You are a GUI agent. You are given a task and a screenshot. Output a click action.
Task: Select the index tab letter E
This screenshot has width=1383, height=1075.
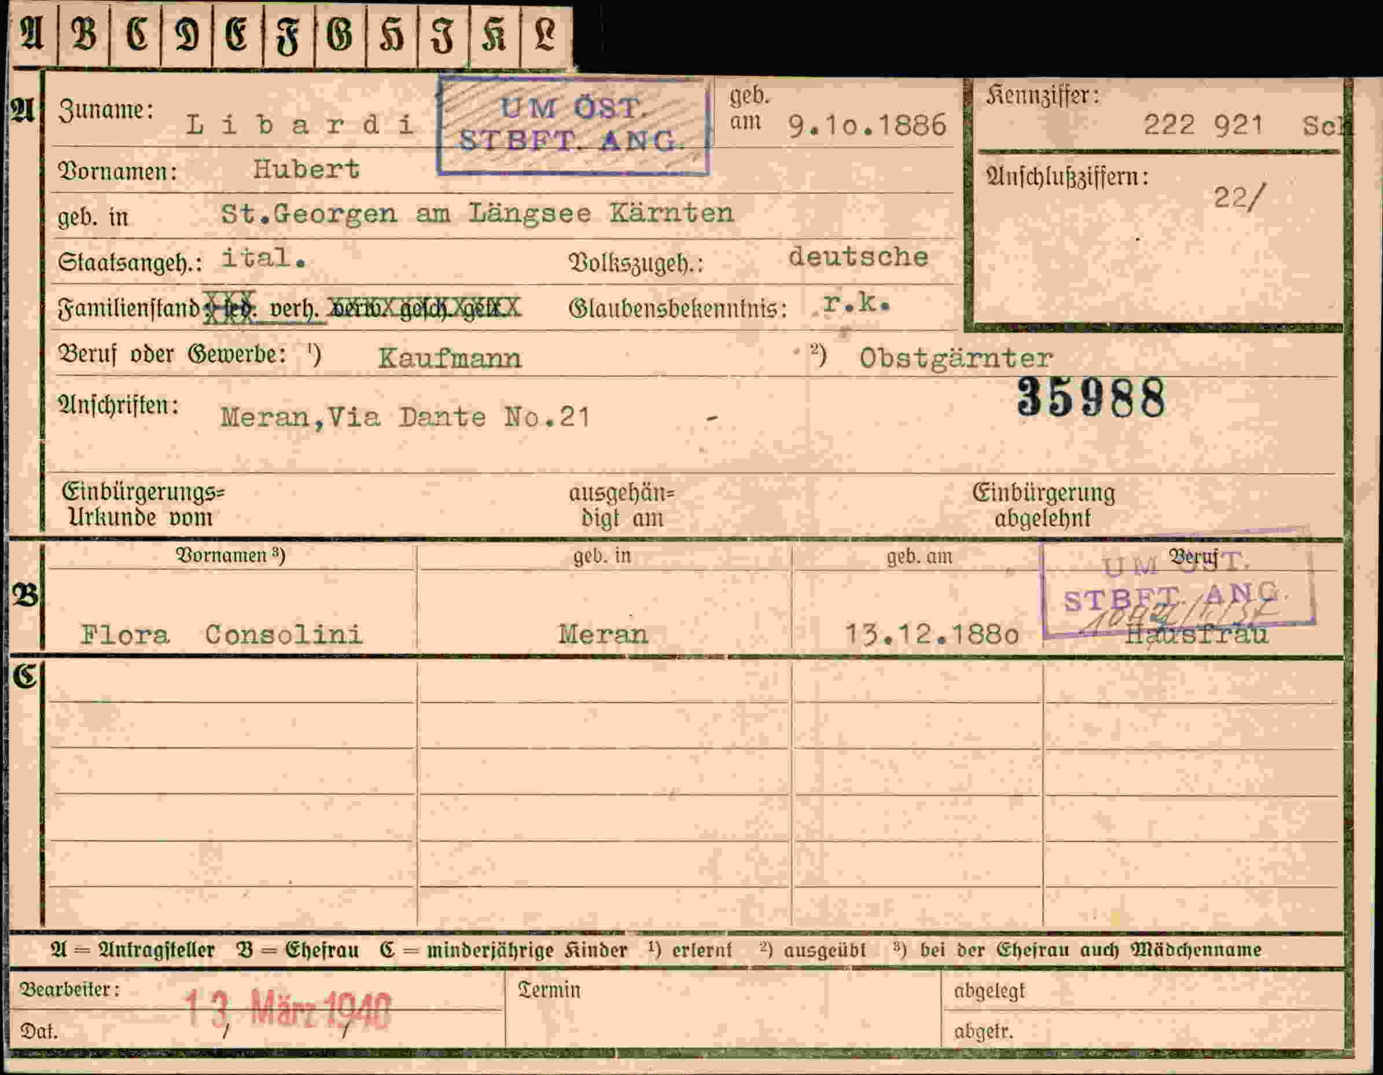pos(237,35)
